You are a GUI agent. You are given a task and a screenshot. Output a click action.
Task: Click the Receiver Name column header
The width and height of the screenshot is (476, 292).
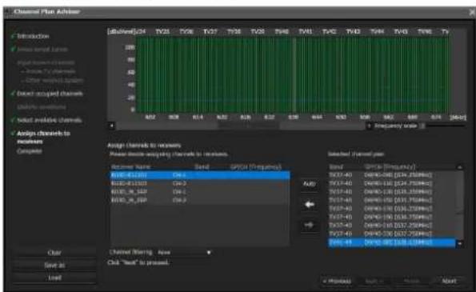(130, 167)
